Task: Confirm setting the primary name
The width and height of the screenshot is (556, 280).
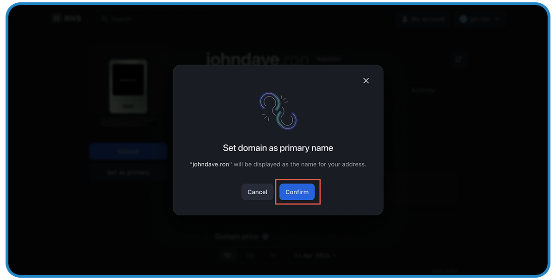Action: click(297, 192)
